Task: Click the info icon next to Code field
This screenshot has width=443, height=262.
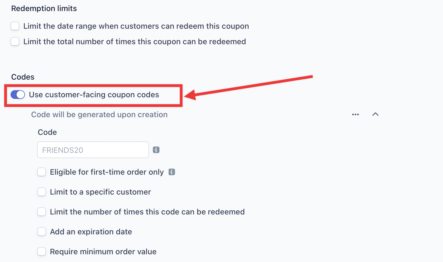Action: (x=156, y=150)
